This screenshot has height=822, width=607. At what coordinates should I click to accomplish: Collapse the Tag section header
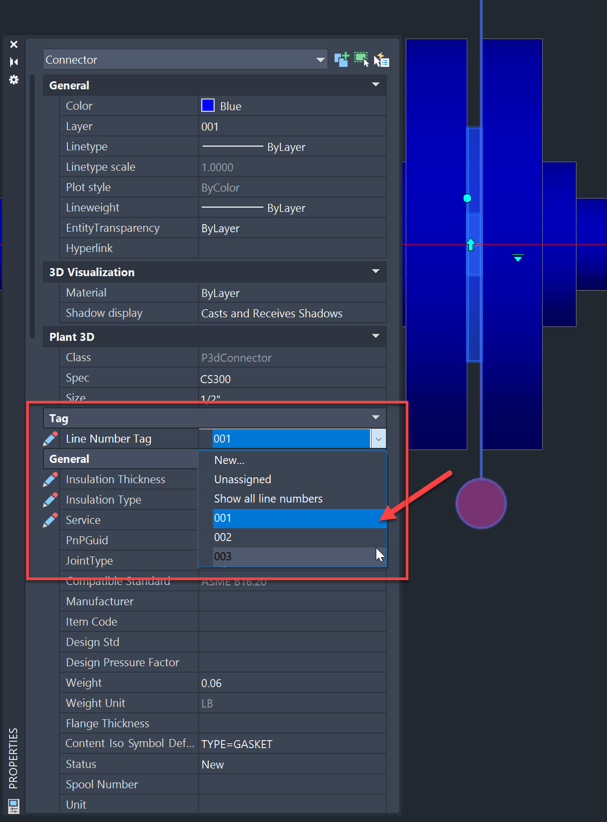[375, 418]
